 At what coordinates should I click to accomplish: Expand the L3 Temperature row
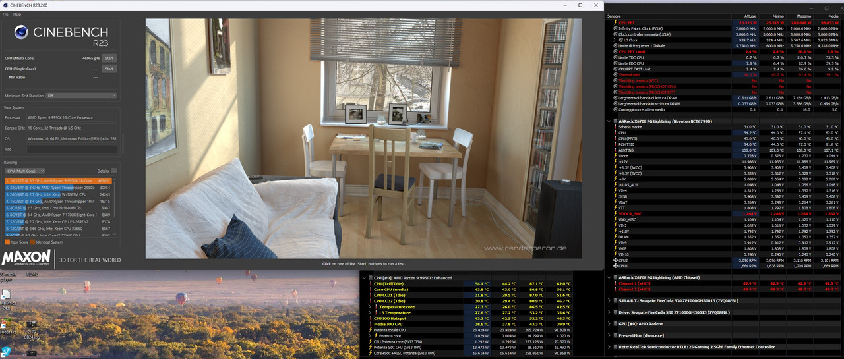[370, 313]
